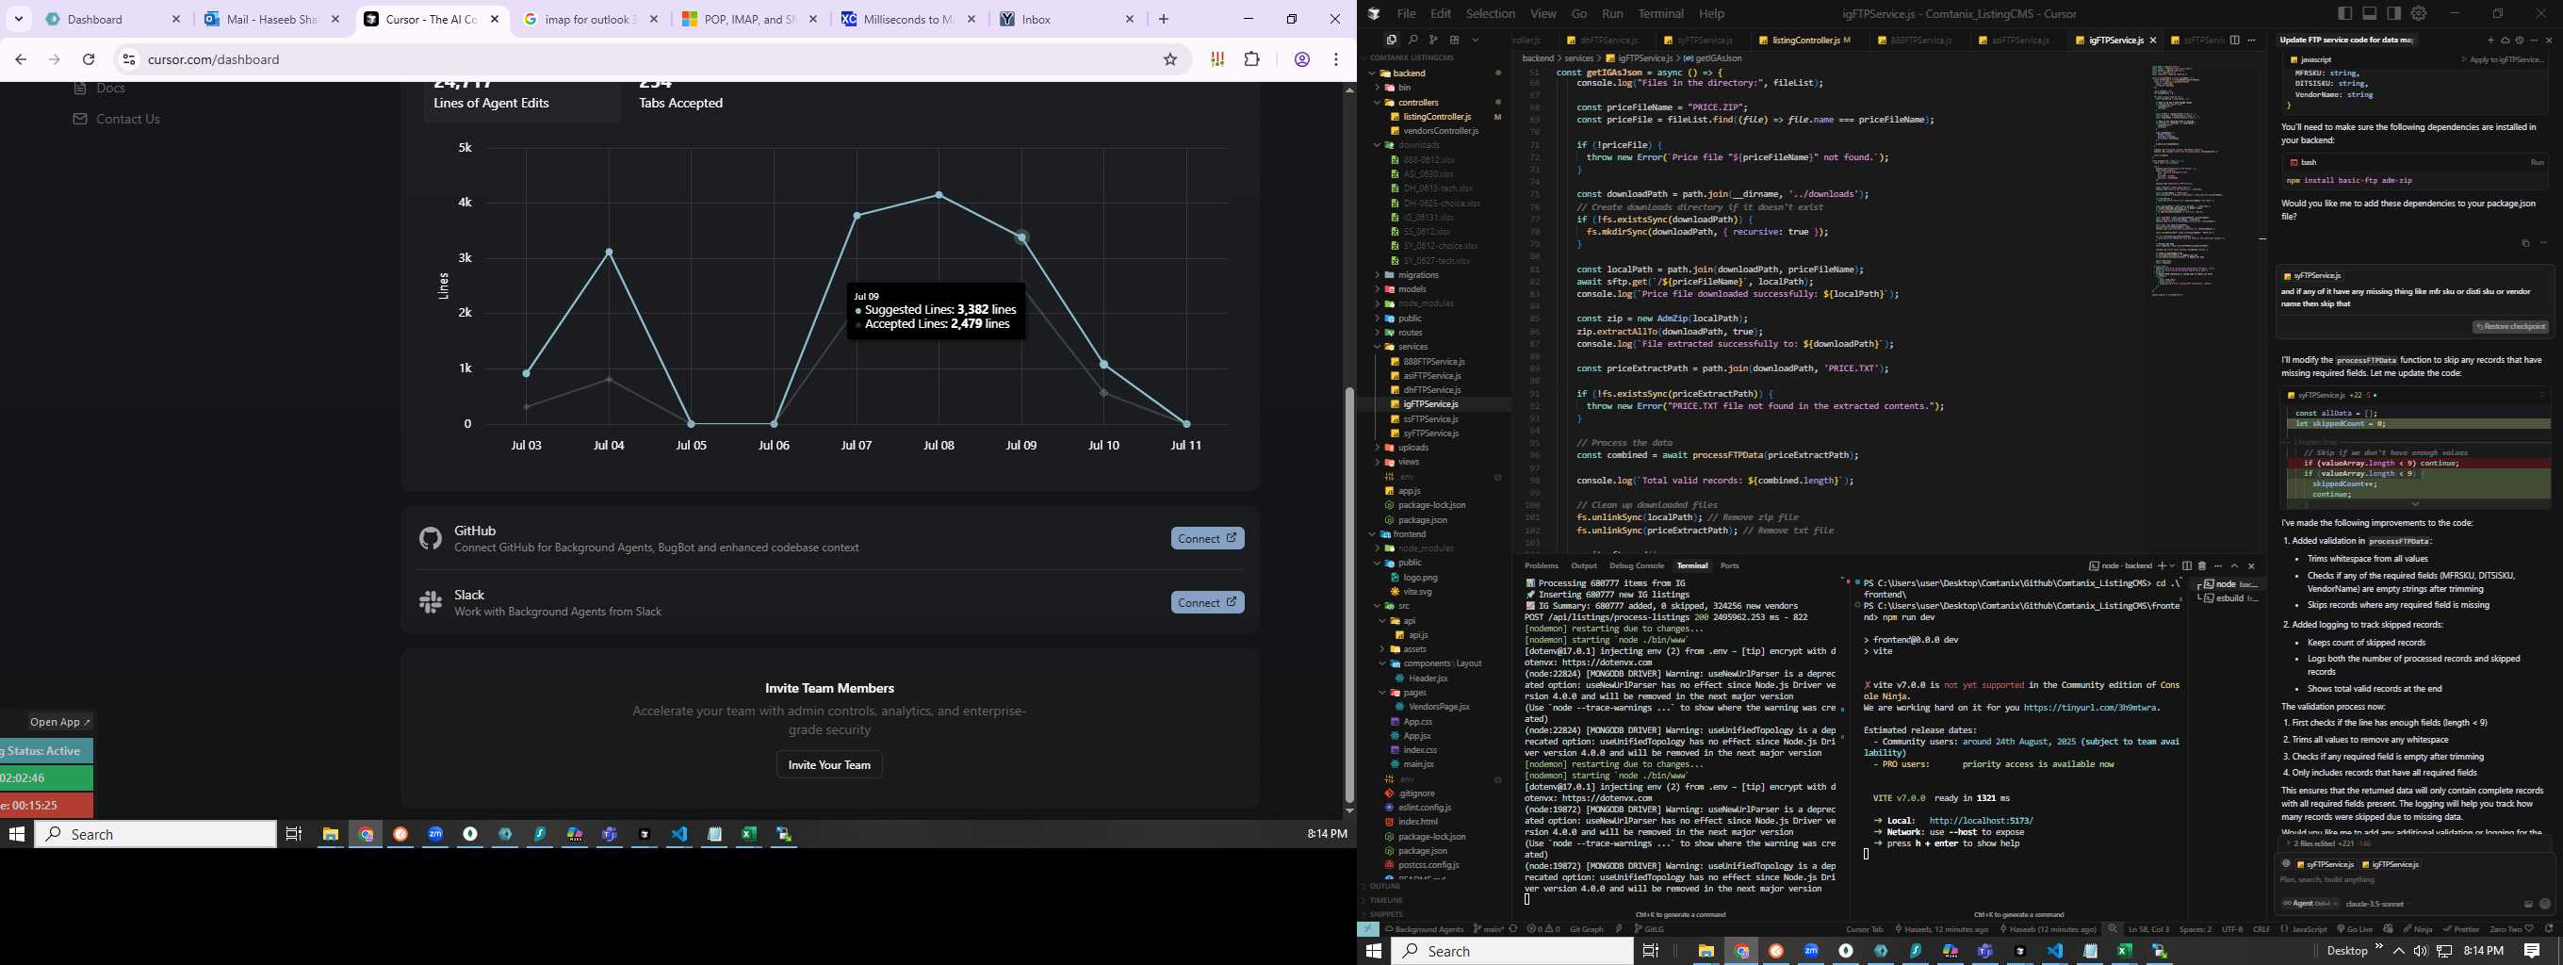Open Extensions icon in Cursor activity bar
This screenshot has width=2563, height=965.
click(1454, 40)
